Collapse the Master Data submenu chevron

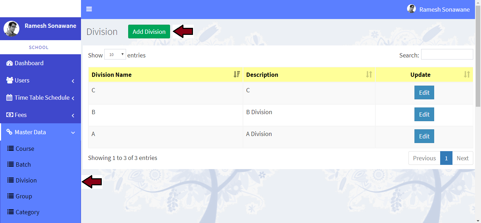(73, 132)
